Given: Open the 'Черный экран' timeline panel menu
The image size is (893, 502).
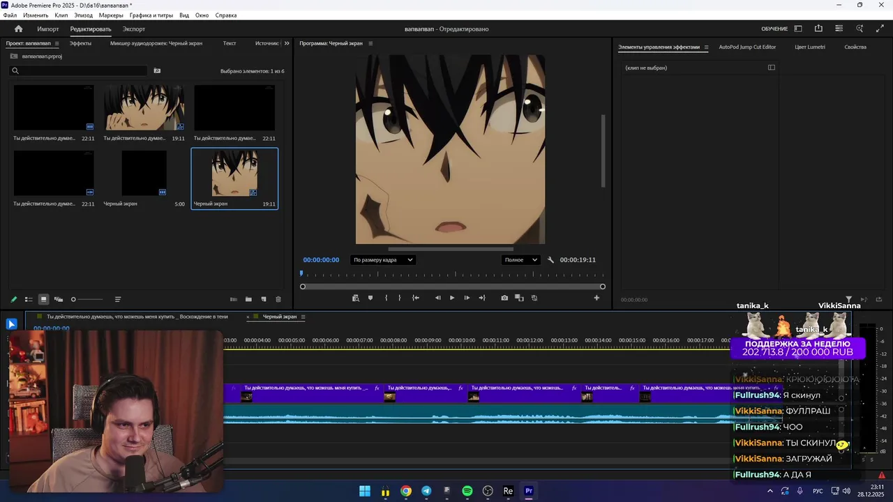Looking at the screenshot, I should [x=303, y=317].
